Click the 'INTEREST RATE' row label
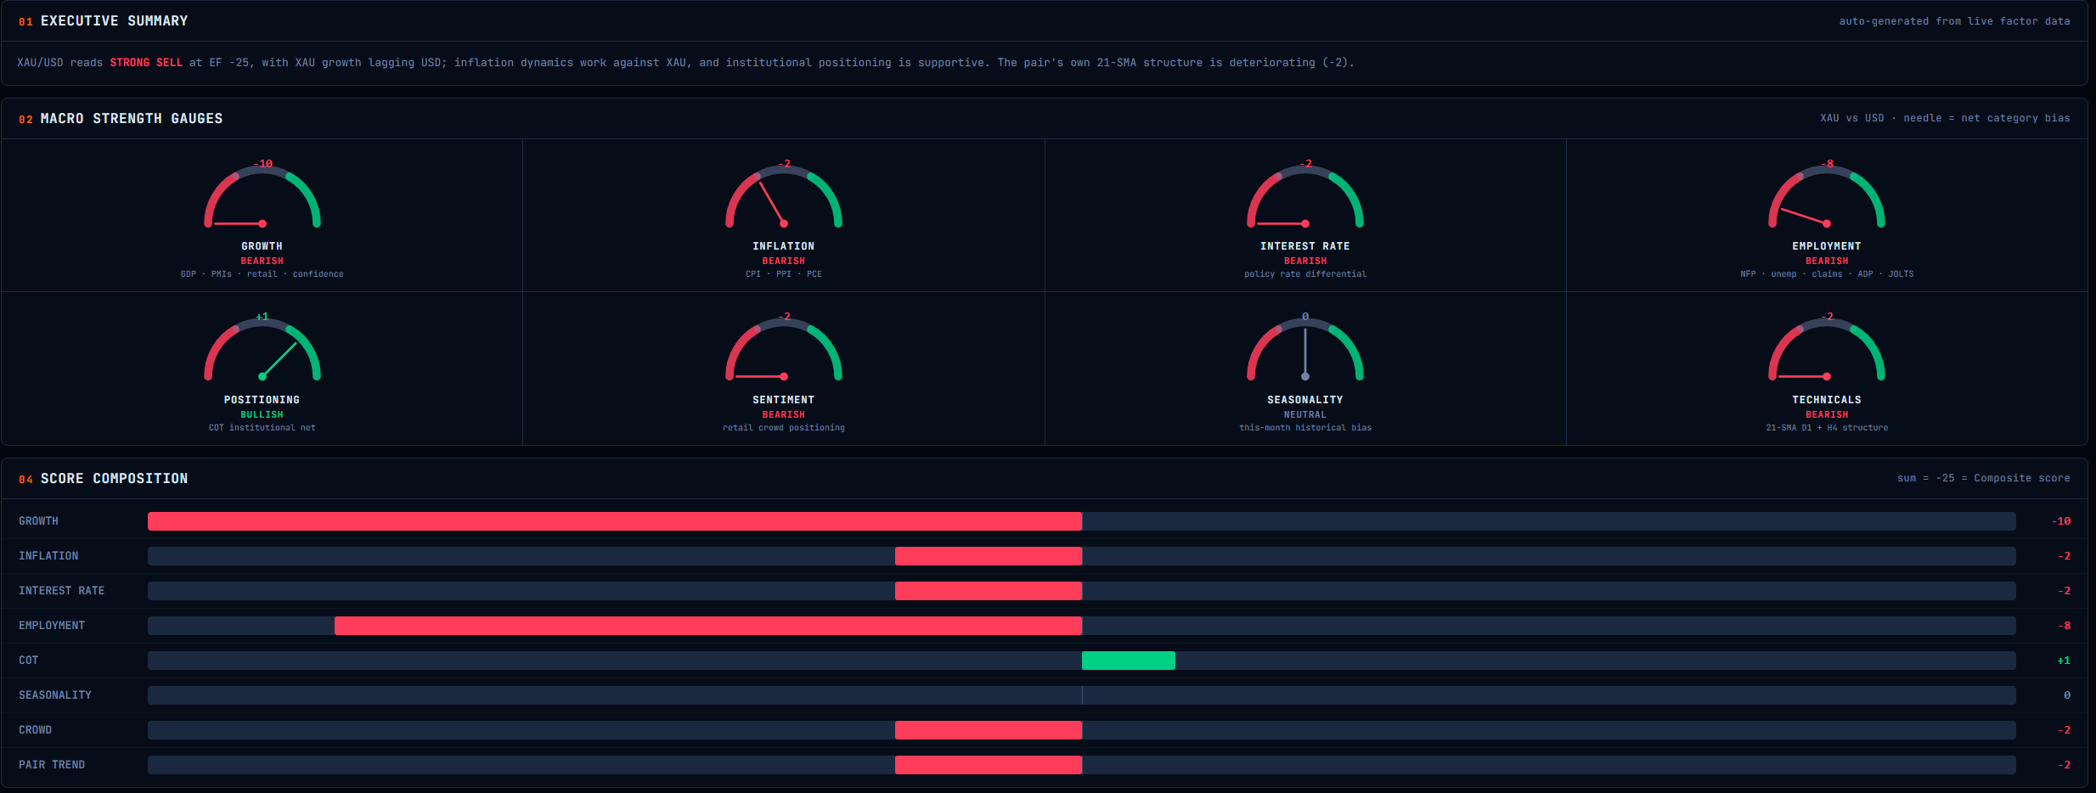This screenshot has height=793, width=2096. 62,591
